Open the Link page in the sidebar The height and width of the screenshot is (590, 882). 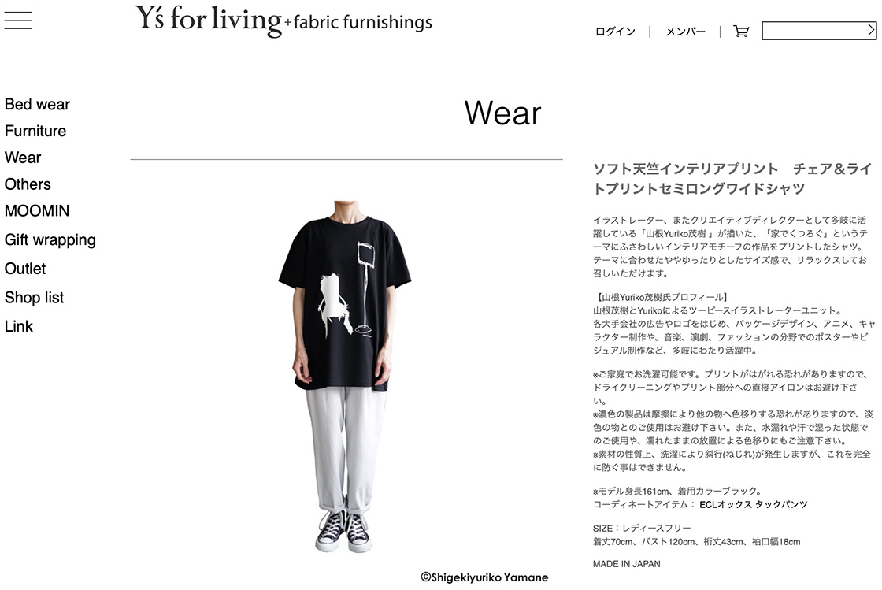pos(19,327)
